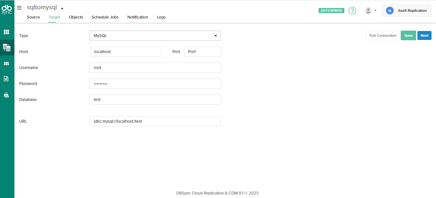Expand the sqltomysql project dropdown arrow

62,9
